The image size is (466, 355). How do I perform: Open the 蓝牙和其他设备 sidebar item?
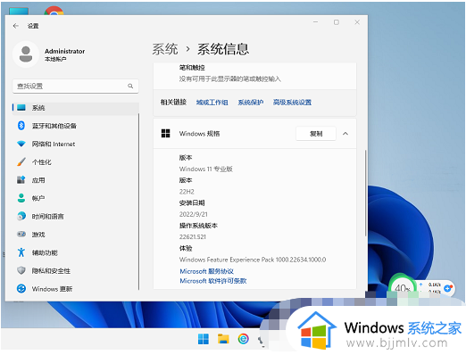[x=76, y=126]
